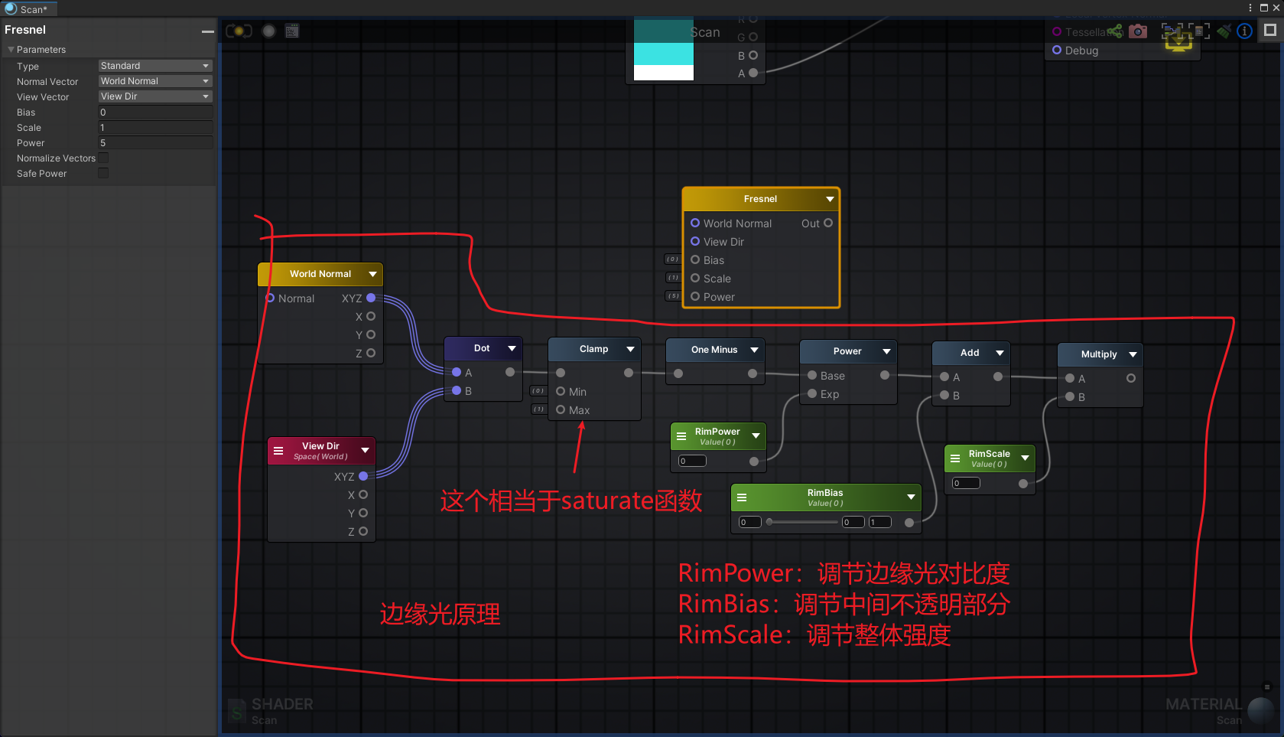Expand RimPower node dropdown arrow
1284x737 pixels.
click(756, 436)
